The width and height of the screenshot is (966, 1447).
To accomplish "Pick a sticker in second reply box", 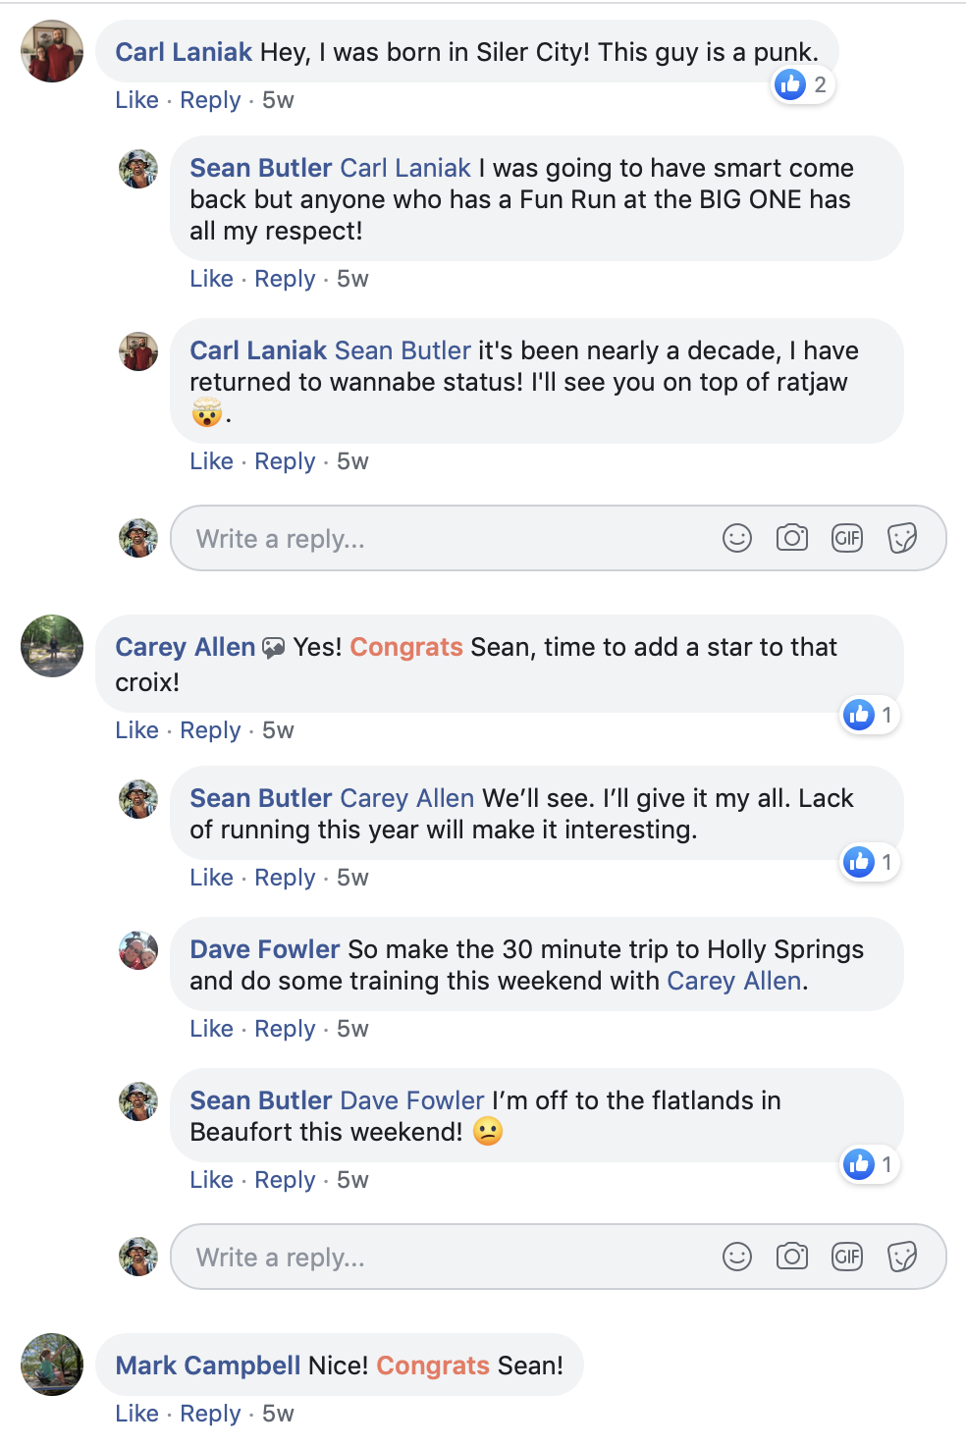I will 901,1257.
